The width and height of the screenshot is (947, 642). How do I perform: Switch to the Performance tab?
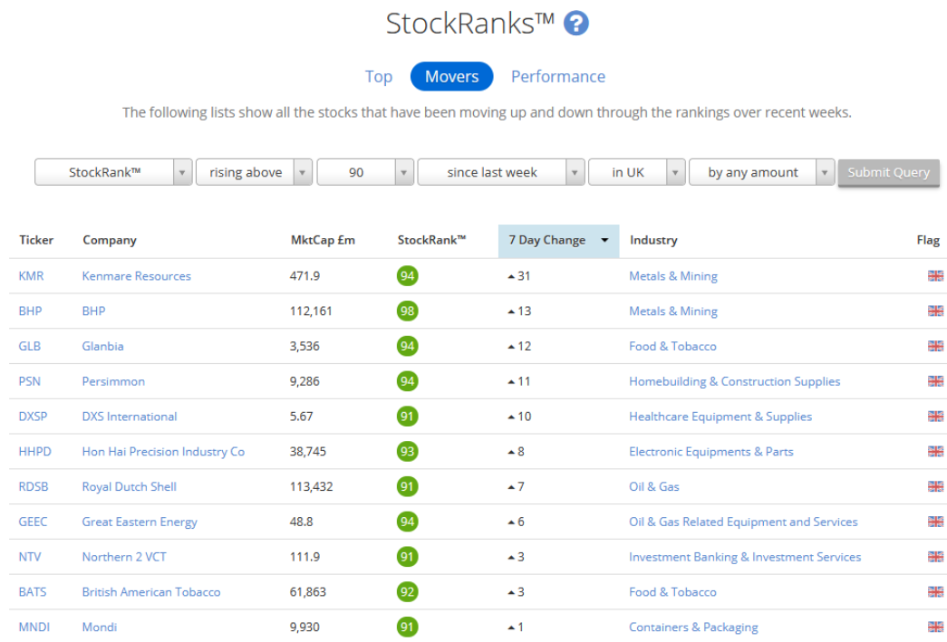point(558,77)
